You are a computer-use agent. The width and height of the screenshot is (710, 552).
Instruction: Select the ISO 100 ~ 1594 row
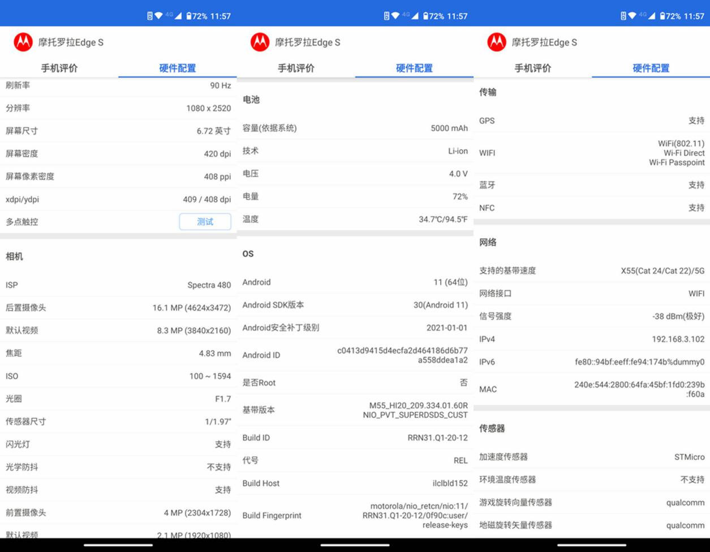[x=118, y=376]
